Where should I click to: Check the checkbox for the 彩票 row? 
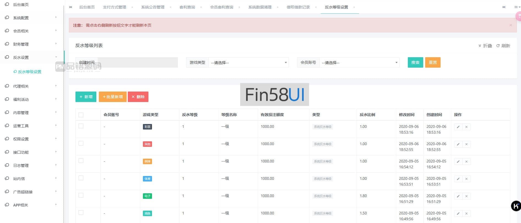coord(81,126)
